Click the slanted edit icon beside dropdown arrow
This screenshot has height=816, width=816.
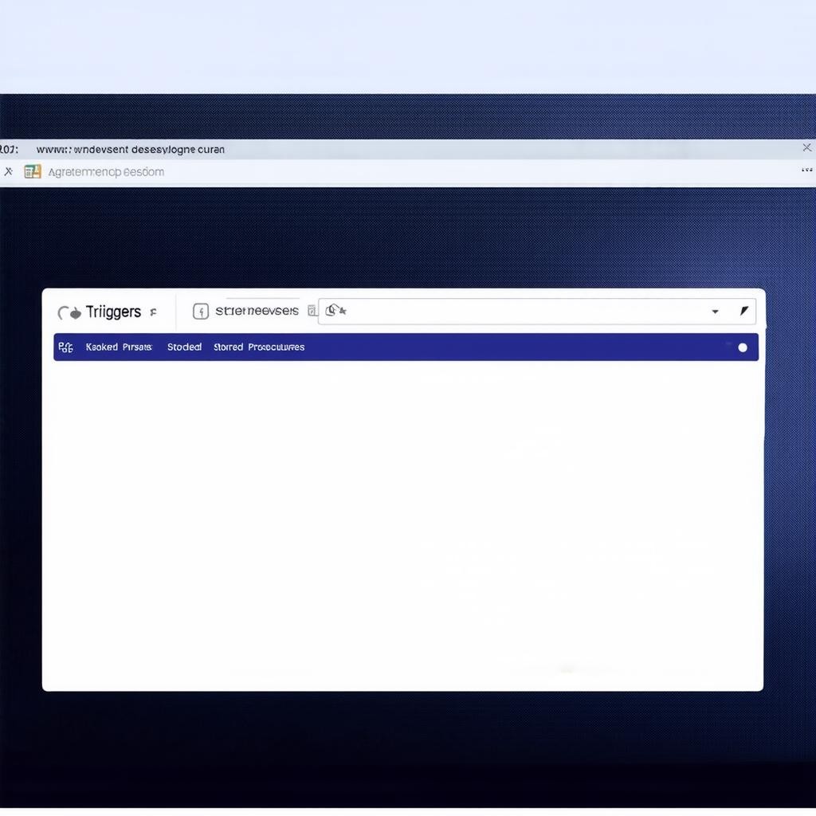tap(743, 311)
